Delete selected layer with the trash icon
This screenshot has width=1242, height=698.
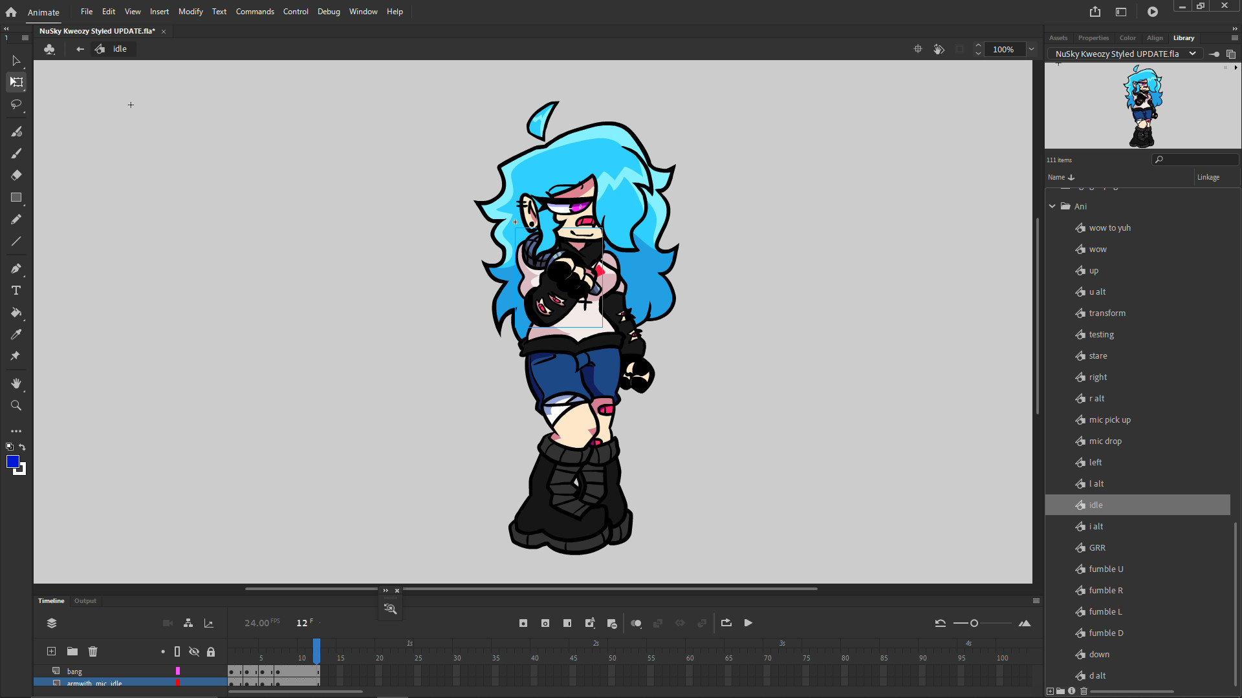(x=93, y=651)
